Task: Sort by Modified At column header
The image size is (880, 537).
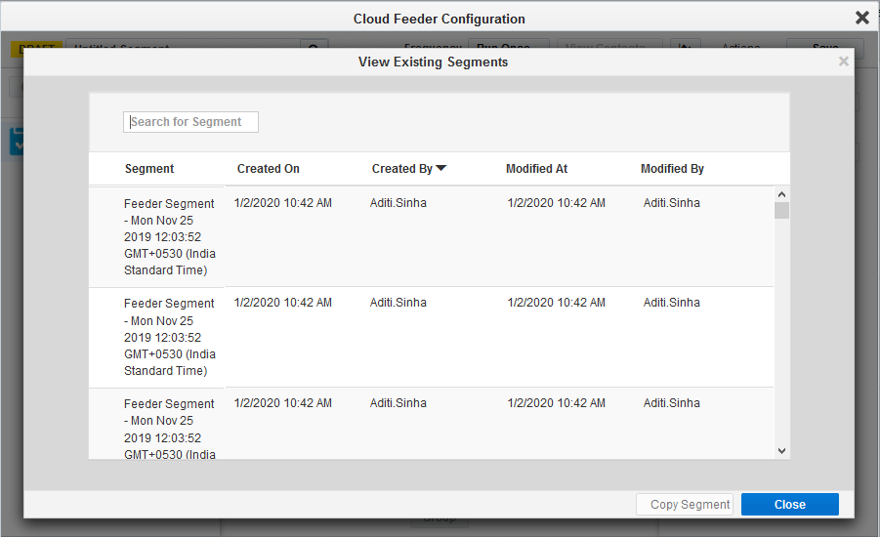Action: coord(536,169)
